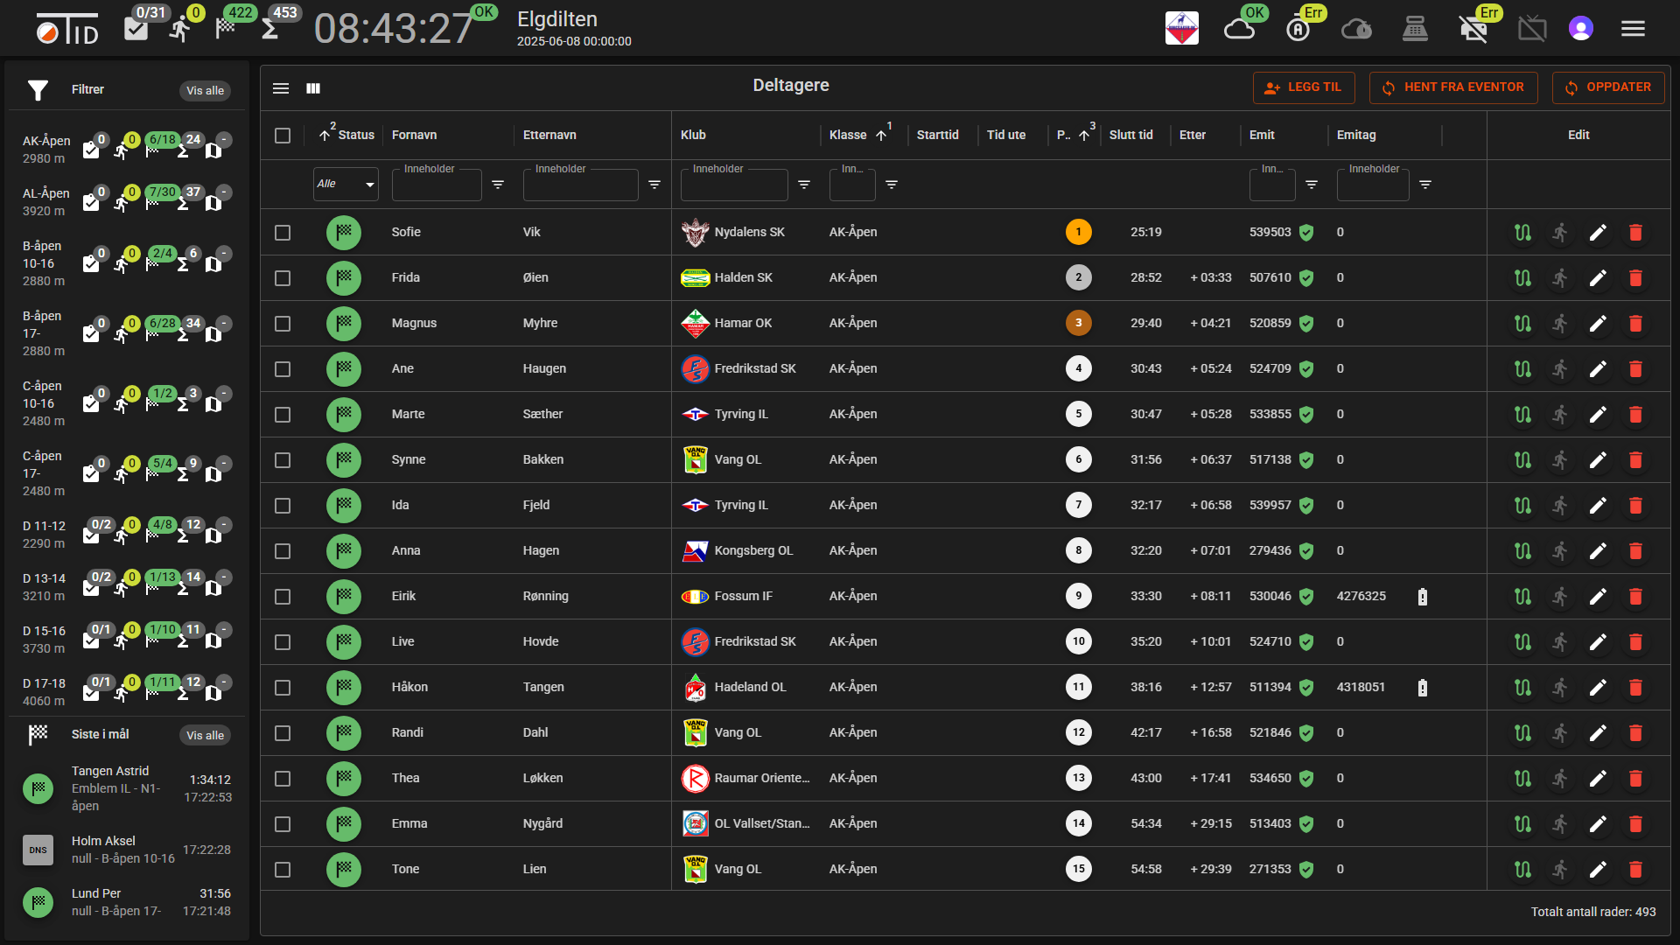
Task: Toggle the select-all header checkbox
Action: pyautogui.click(x=283, y=136)
